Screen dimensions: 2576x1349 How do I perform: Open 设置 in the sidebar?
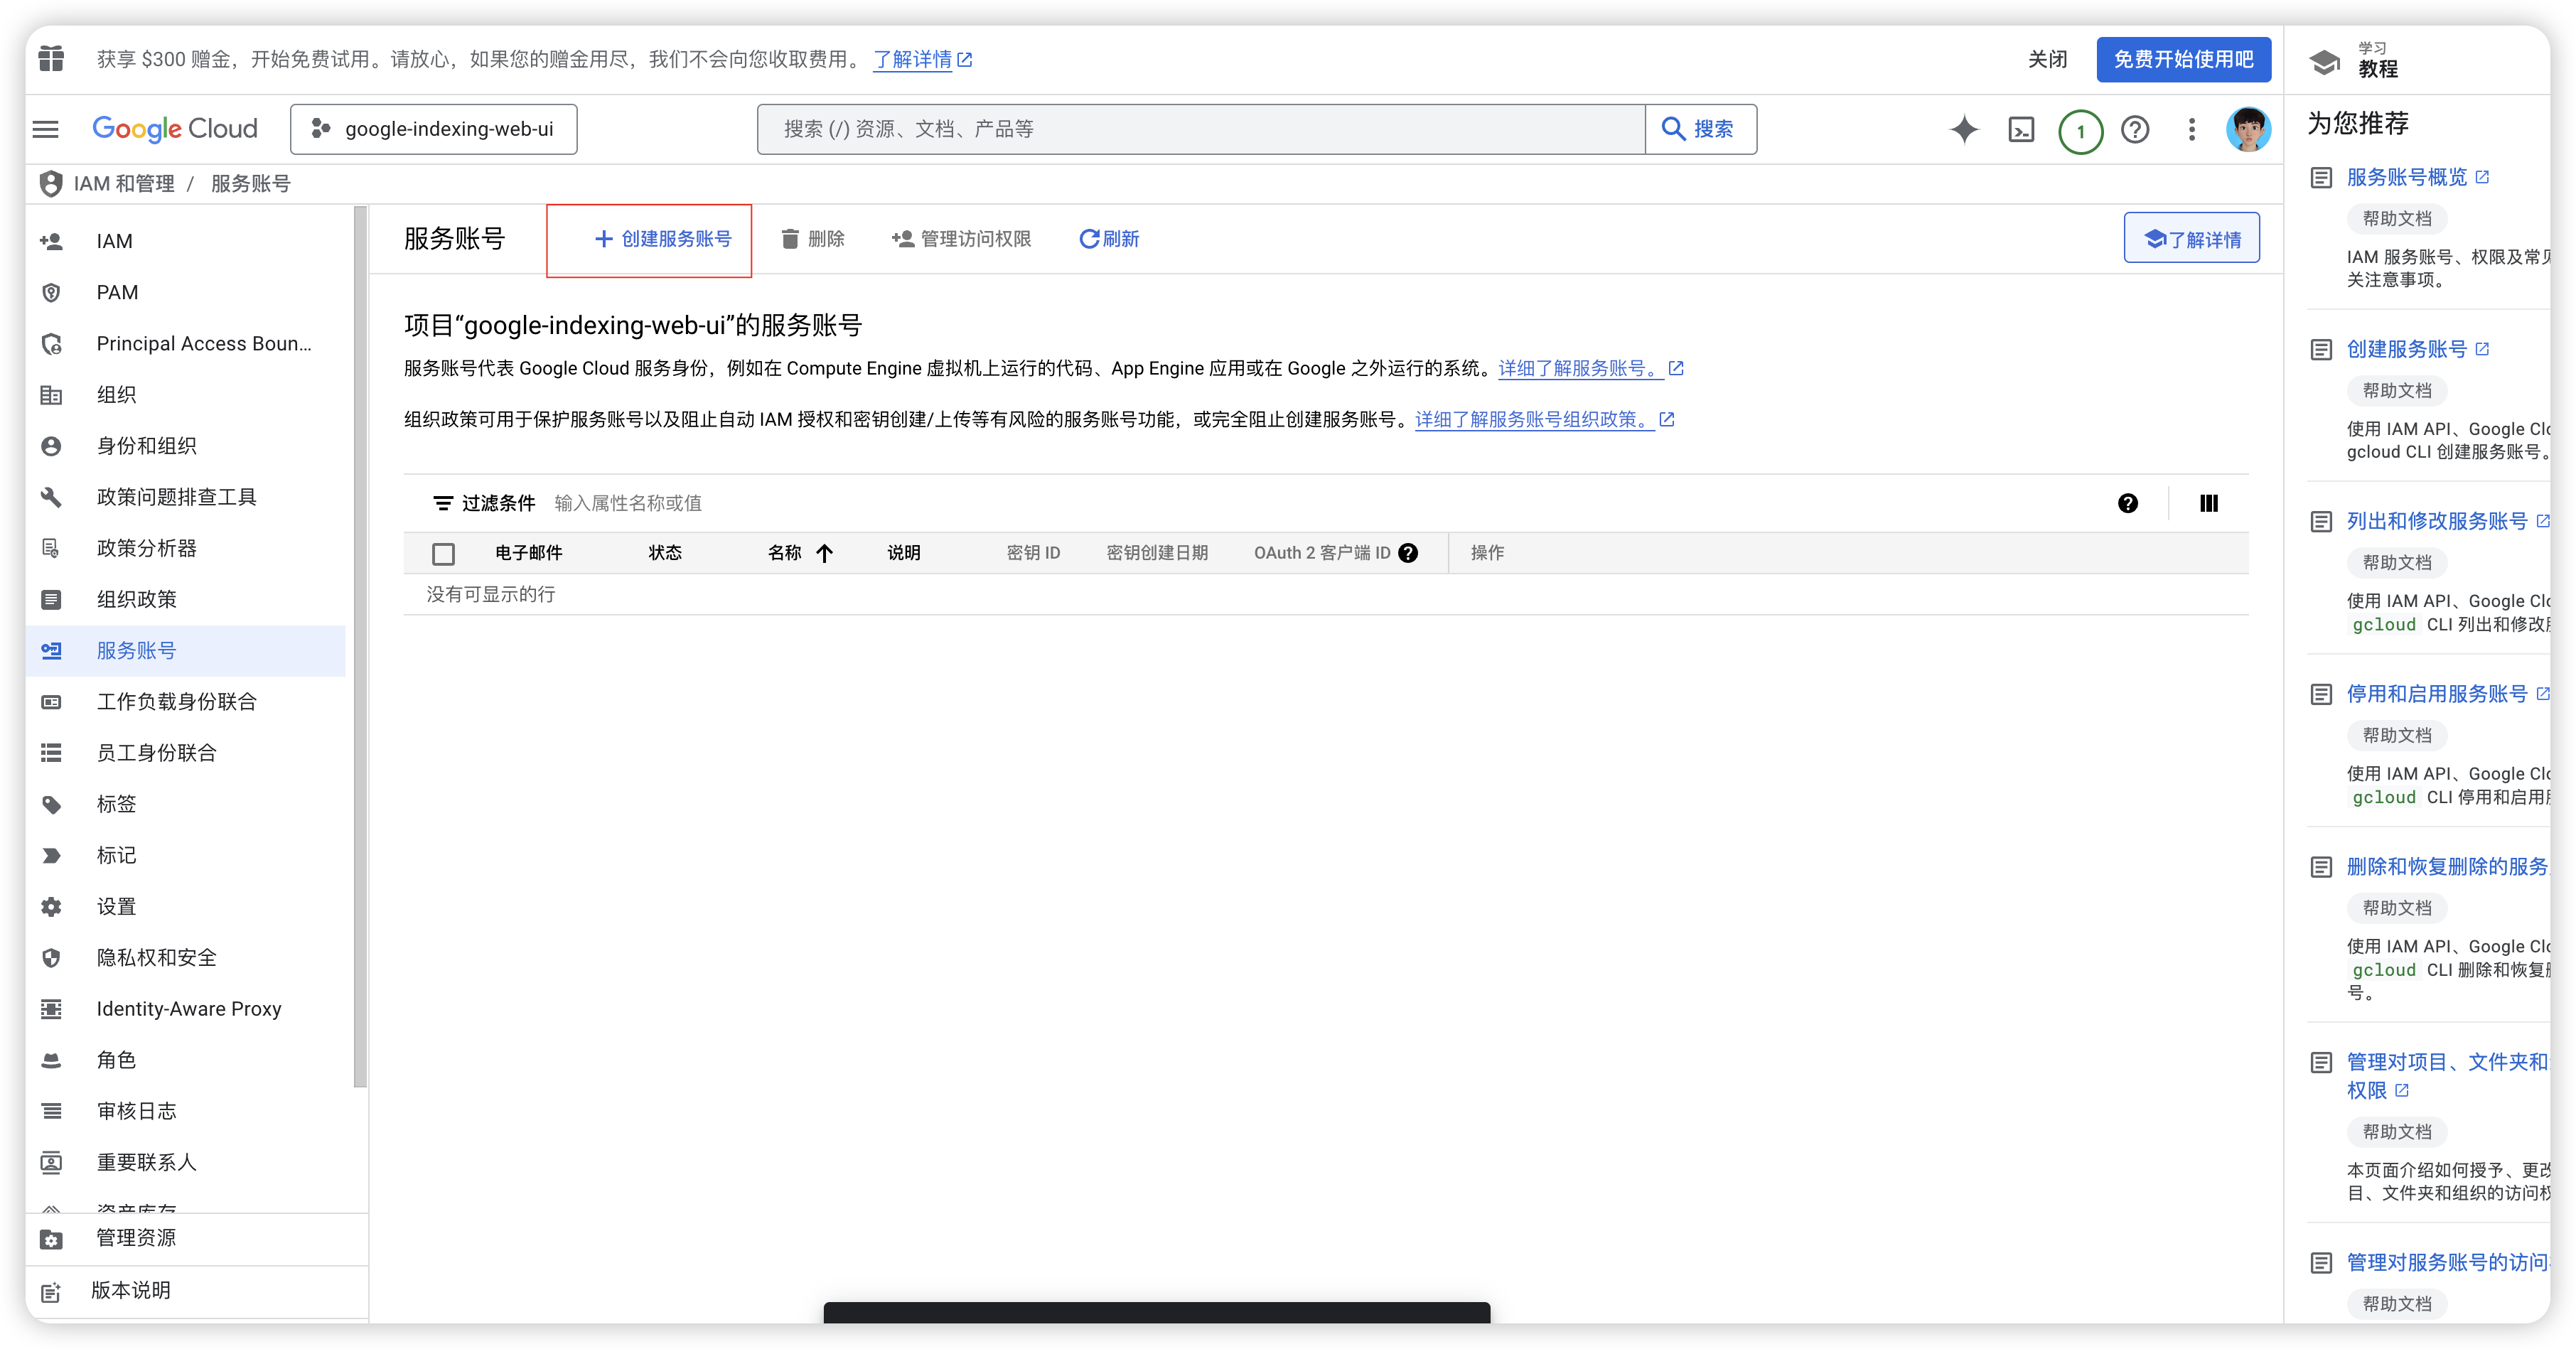[x=186, y=907]
